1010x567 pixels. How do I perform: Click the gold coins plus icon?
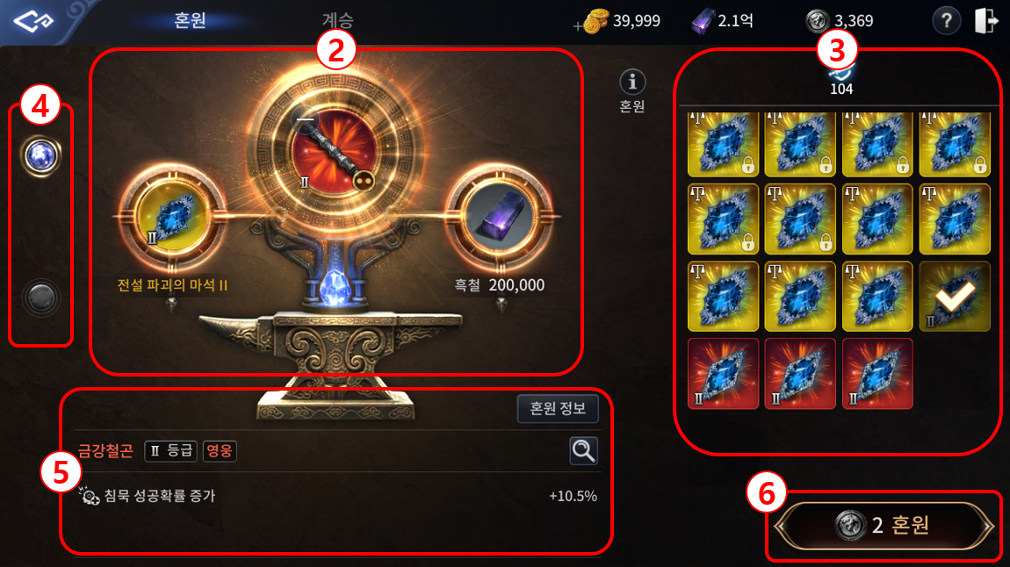click(x=591, y=23)
